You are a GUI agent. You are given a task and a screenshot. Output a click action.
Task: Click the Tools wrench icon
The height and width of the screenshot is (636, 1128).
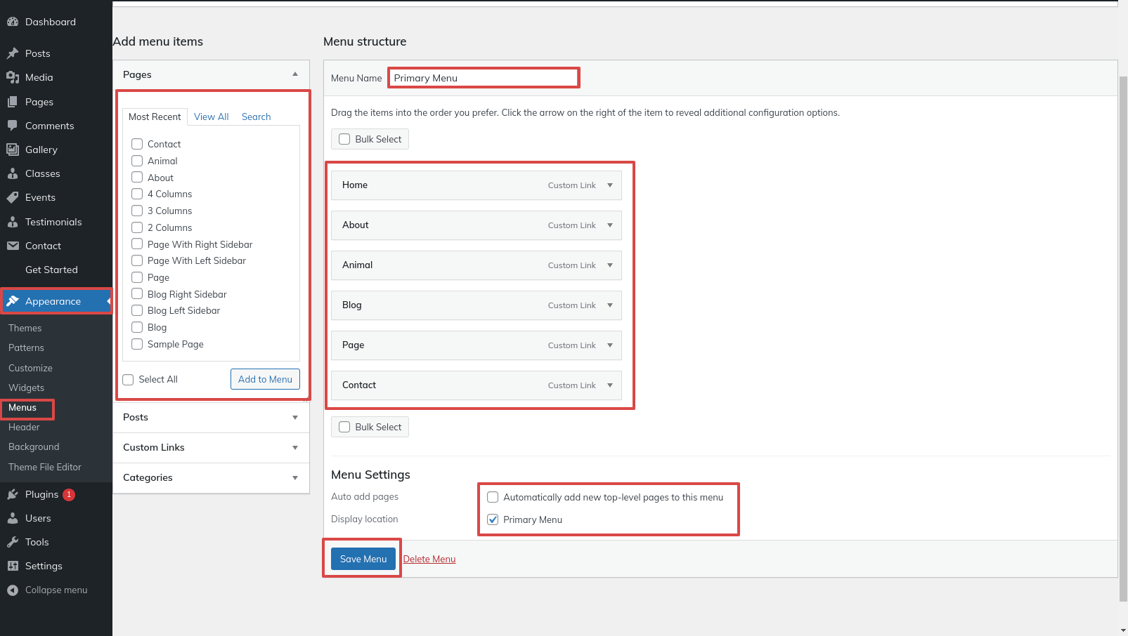(13, 542)
